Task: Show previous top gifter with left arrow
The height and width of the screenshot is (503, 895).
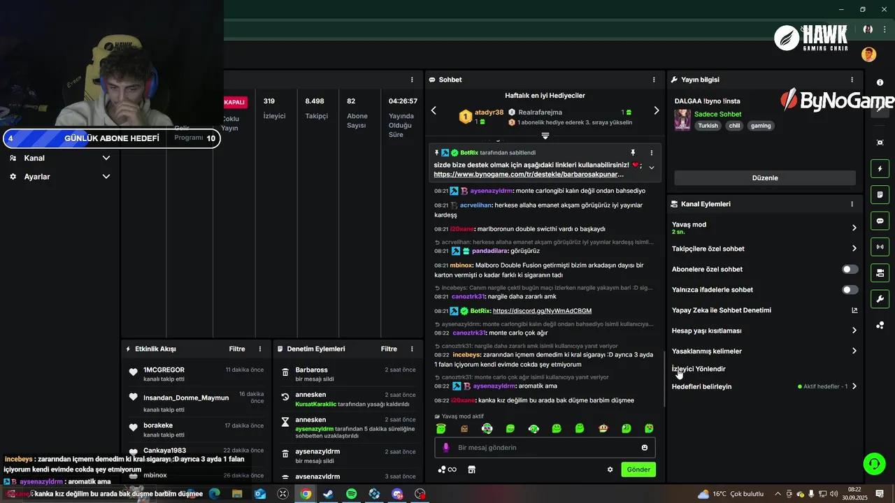Action: pos(434,110)
